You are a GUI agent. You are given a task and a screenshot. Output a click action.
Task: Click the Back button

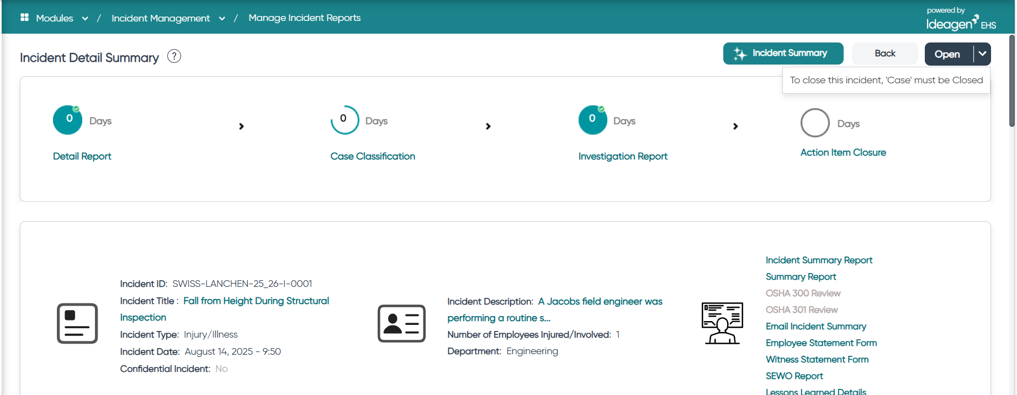point(885,54)
